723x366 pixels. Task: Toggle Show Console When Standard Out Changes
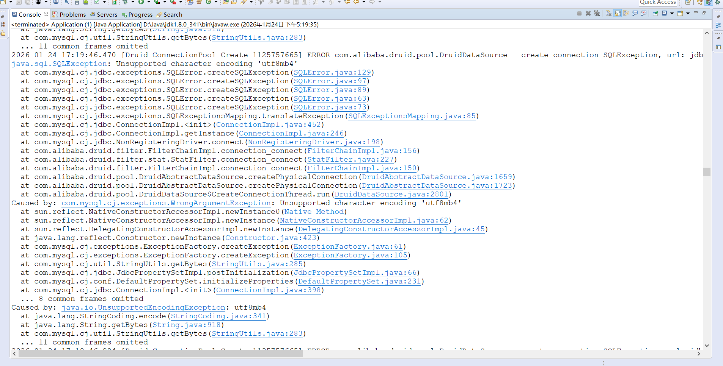point(635,14)
